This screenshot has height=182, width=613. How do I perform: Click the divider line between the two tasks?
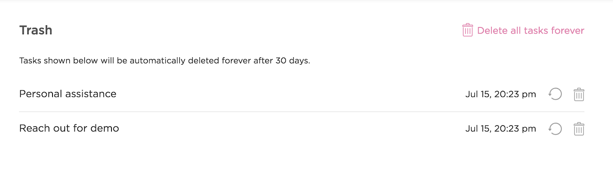point(302,112)
